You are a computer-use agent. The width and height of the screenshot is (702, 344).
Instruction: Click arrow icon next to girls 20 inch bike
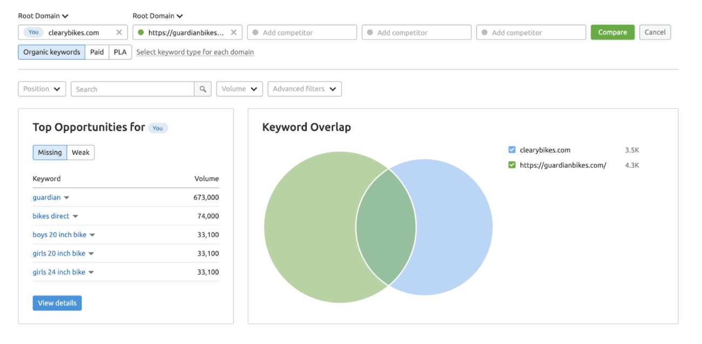coord(91,254)
